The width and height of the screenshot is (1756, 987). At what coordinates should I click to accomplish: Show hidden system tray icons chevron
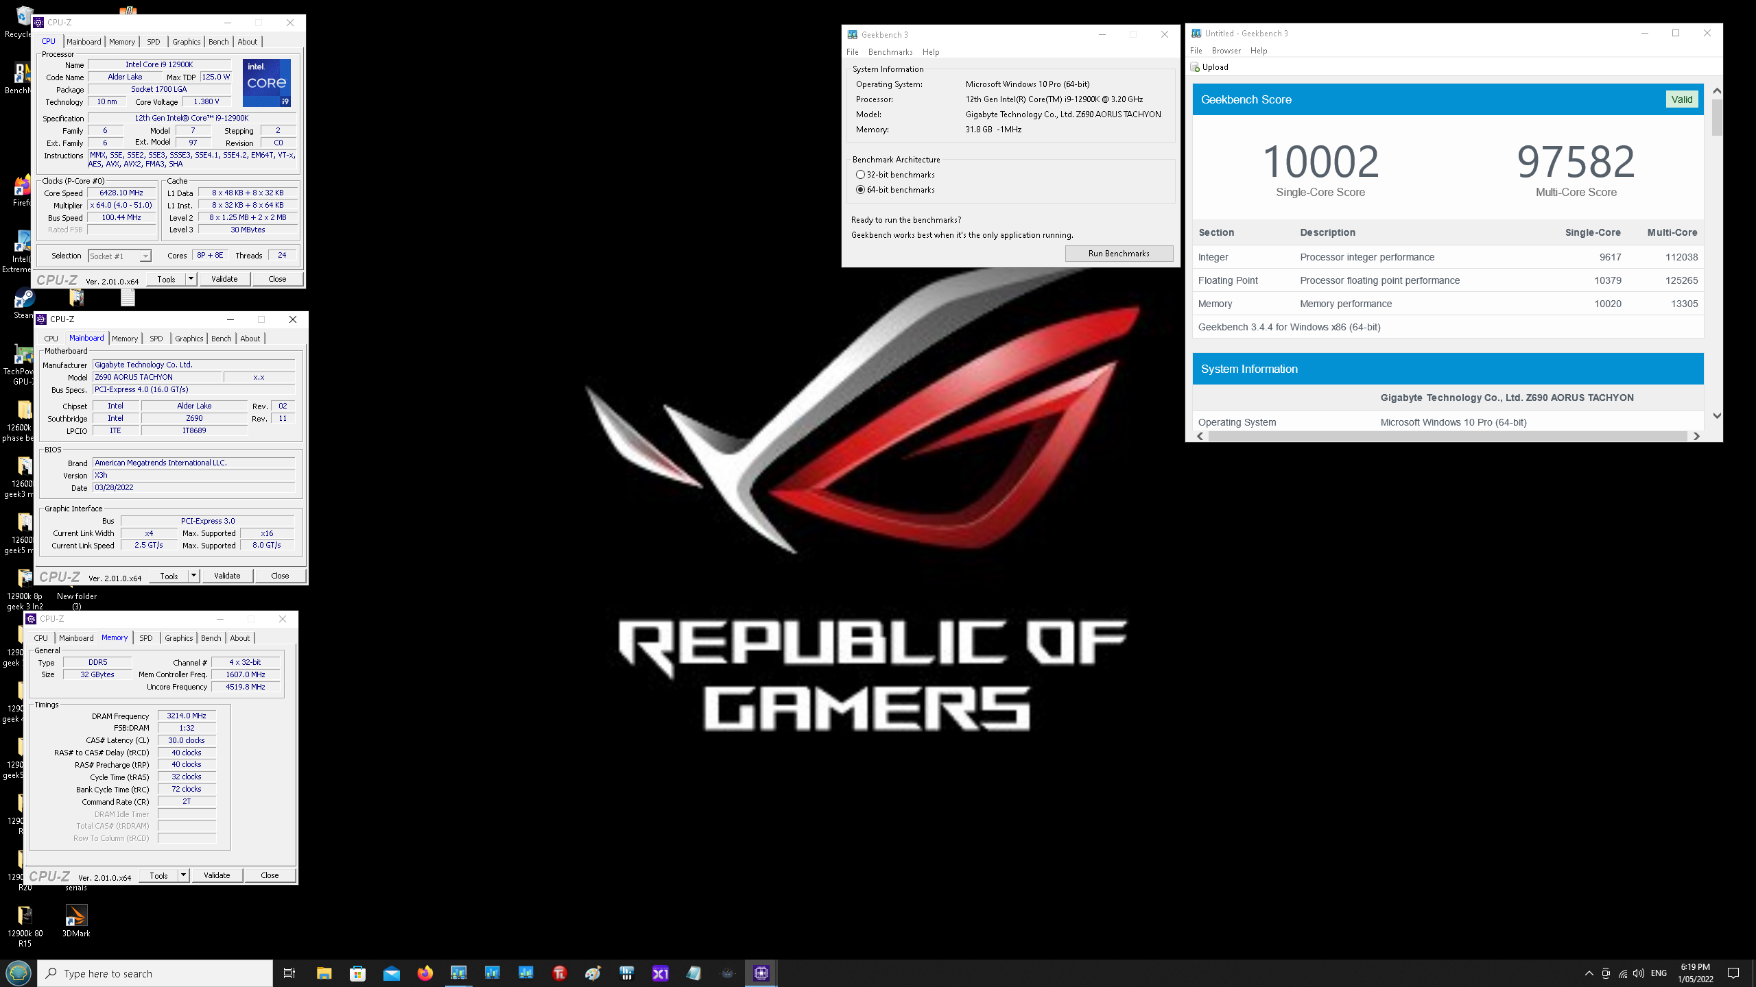tap(1589, 973)
